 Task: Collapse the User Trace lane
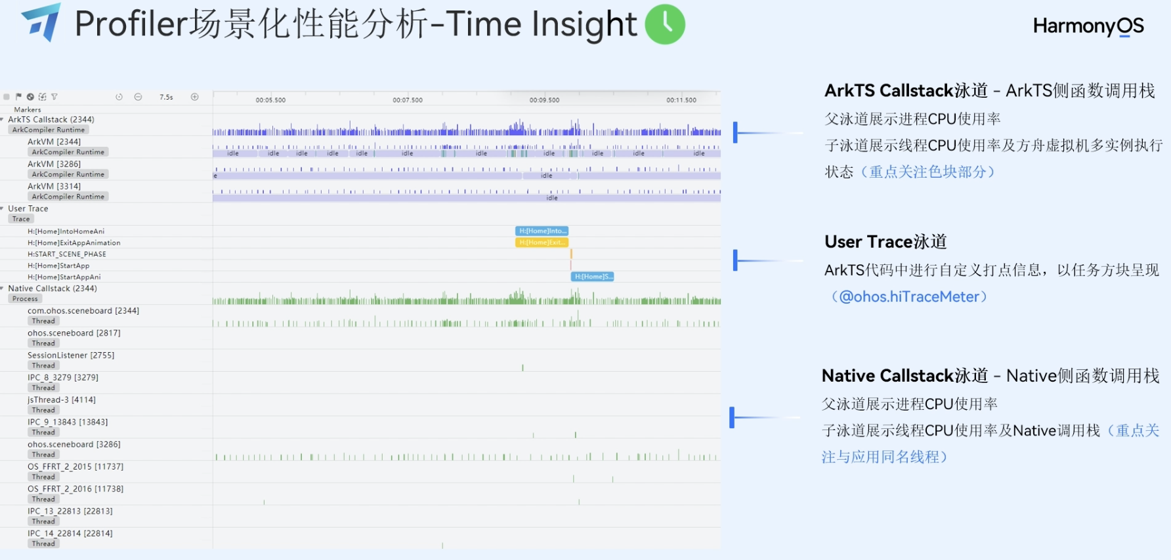pos(3,209)
